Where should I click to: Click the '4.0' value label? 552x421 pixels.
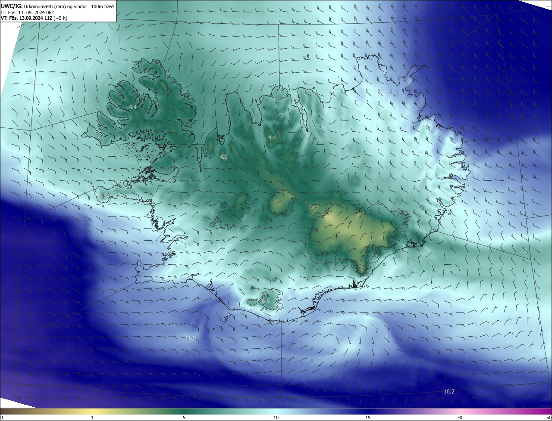click(x=223, y=157)
